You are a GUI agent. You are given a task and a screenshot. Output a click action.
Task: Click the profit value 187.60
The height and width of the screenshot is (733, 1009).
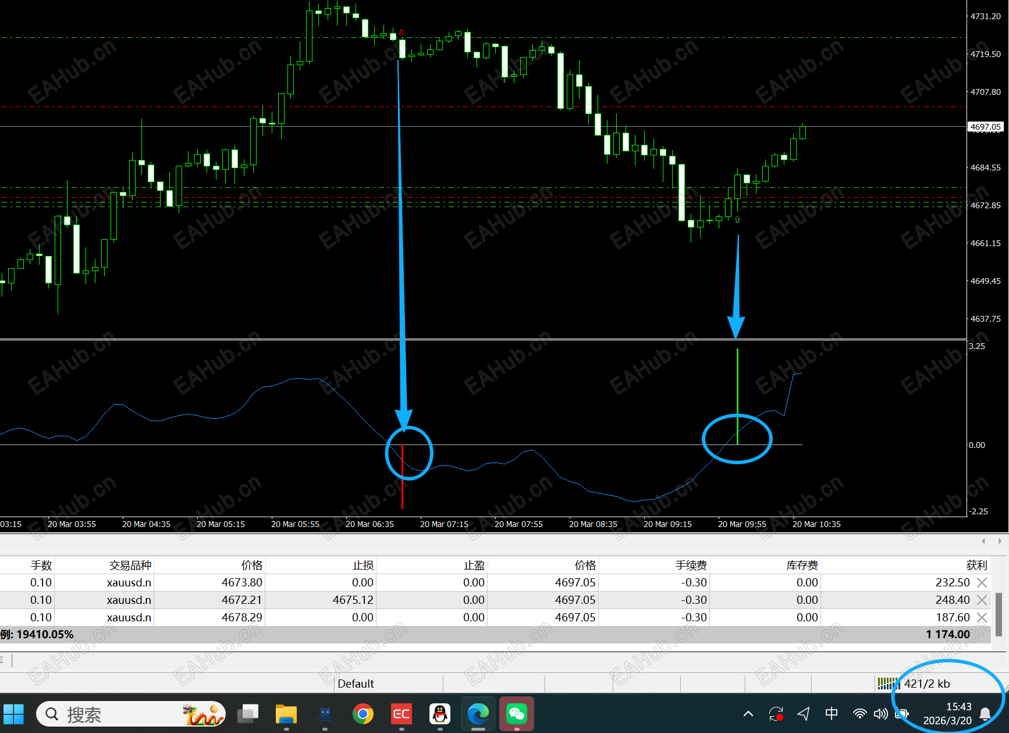(x=953, y=617)
